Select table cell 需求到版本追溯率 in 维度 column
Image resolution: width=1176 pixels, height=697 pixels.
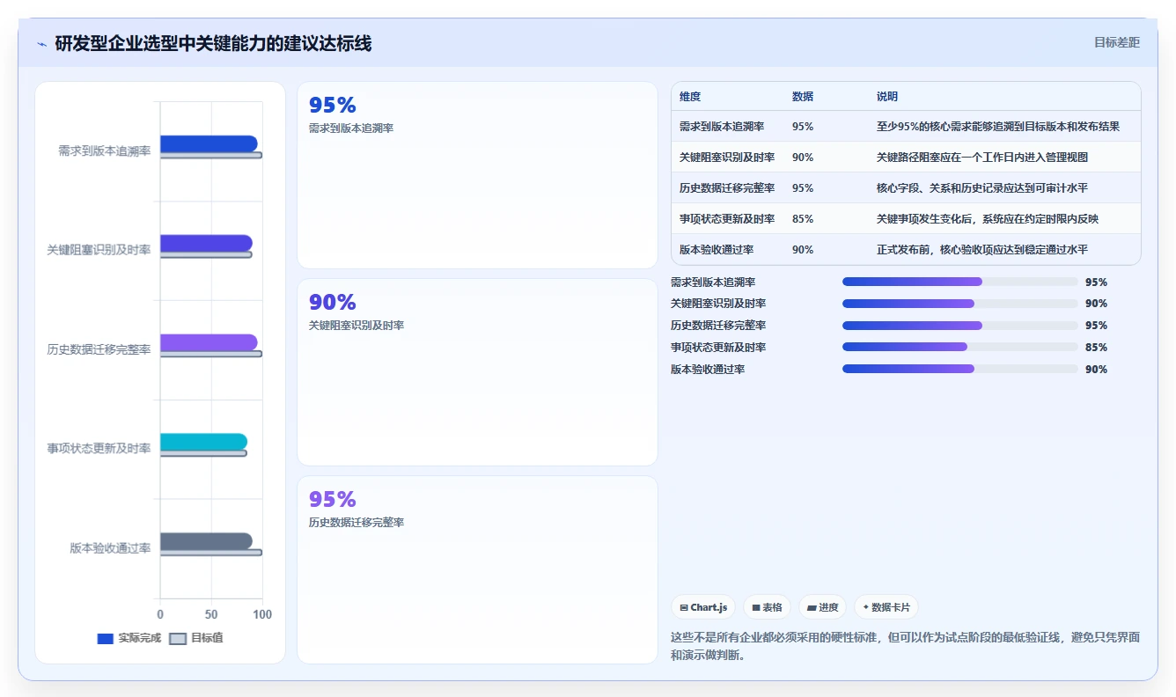click(x=722, y=127)
